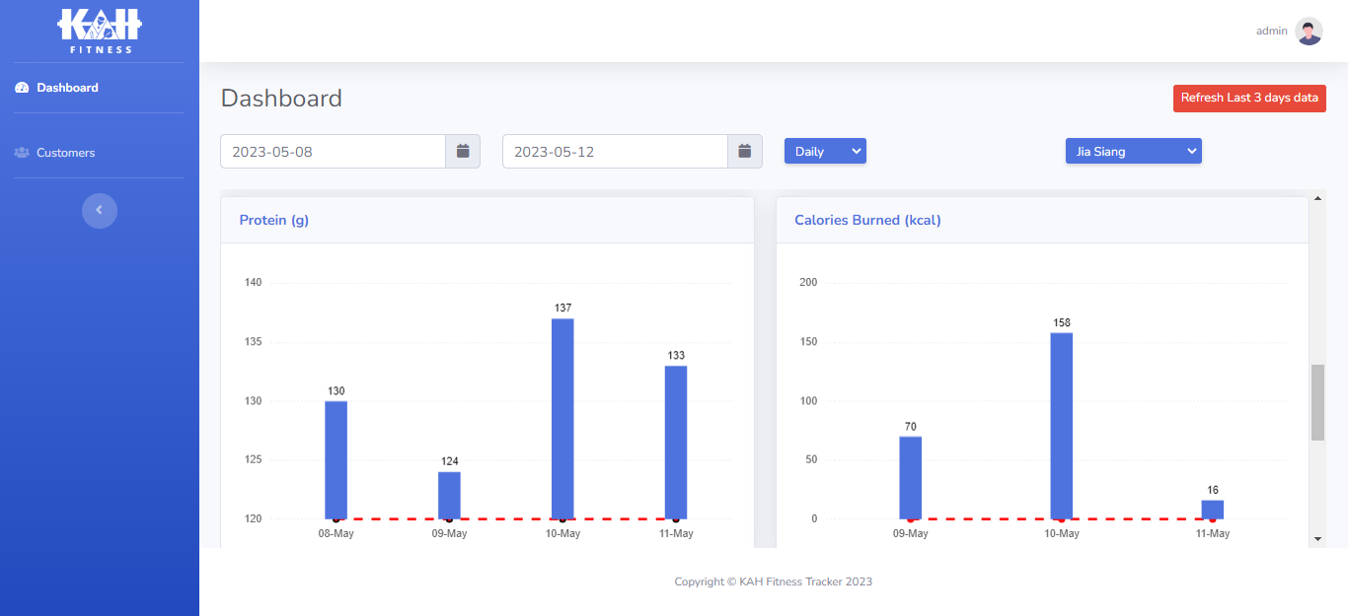
Task: Open Customers page from sidebar
Action: (x=65, y=153)
